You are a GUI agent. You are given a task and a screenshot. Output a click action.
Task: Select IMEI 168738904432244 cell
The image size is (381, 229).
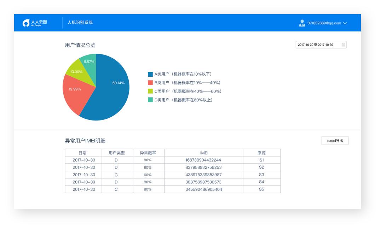point(204,160)
